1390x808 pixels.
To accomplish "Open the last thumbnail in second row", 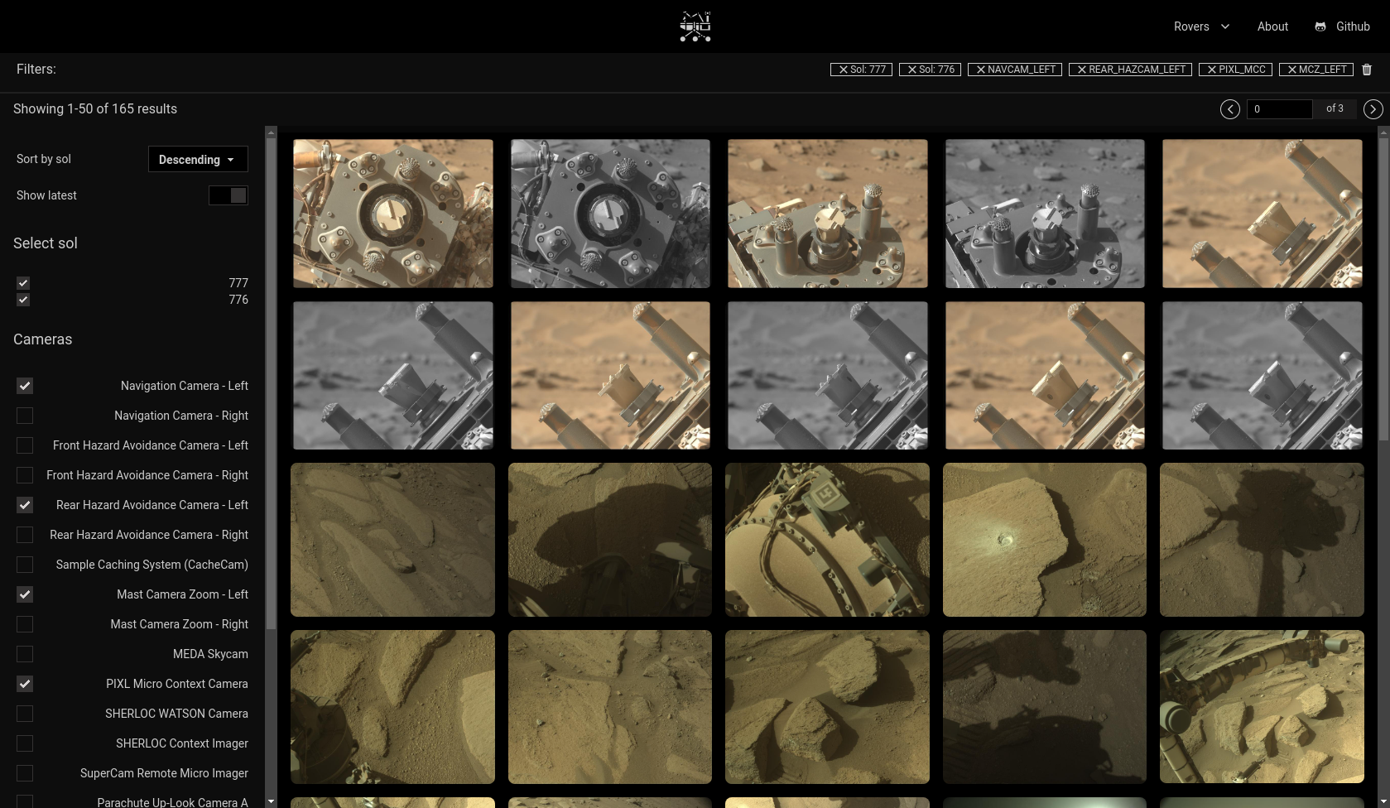I will [1263, 376].
